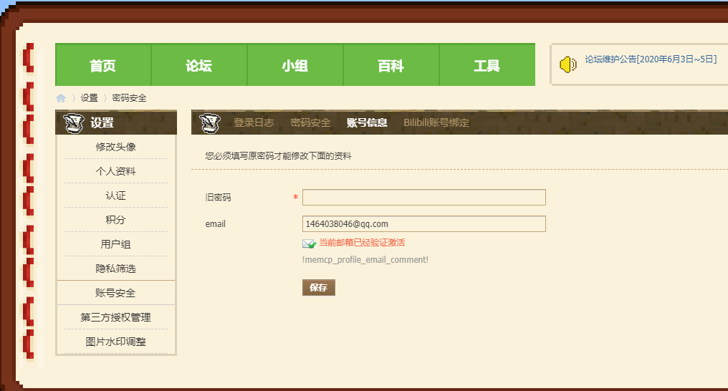This screenshot has width=728, height=391.
Task: Click the !memcp_profile_email_comment! text
Action: tap(365, 260)
